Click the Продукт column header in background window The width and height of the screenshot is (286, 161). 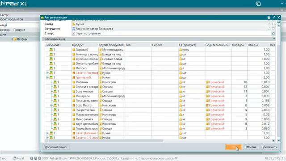[x=19, y=30]
